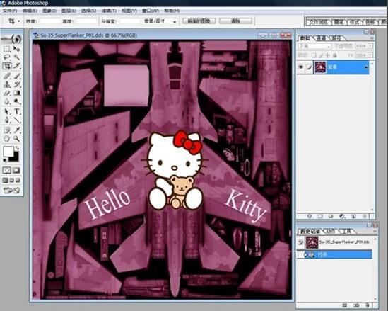388x311 pixels.
Task: Click the foreground color swatch
Action: point(8,152)
